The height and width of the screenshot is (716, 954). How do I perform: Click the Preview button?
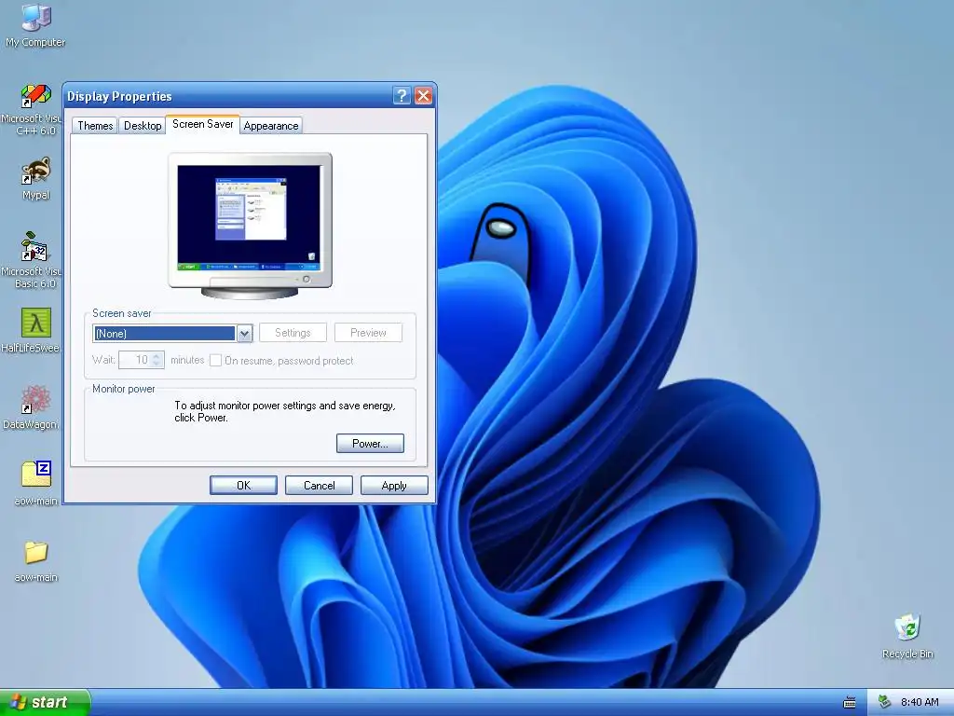368,333
